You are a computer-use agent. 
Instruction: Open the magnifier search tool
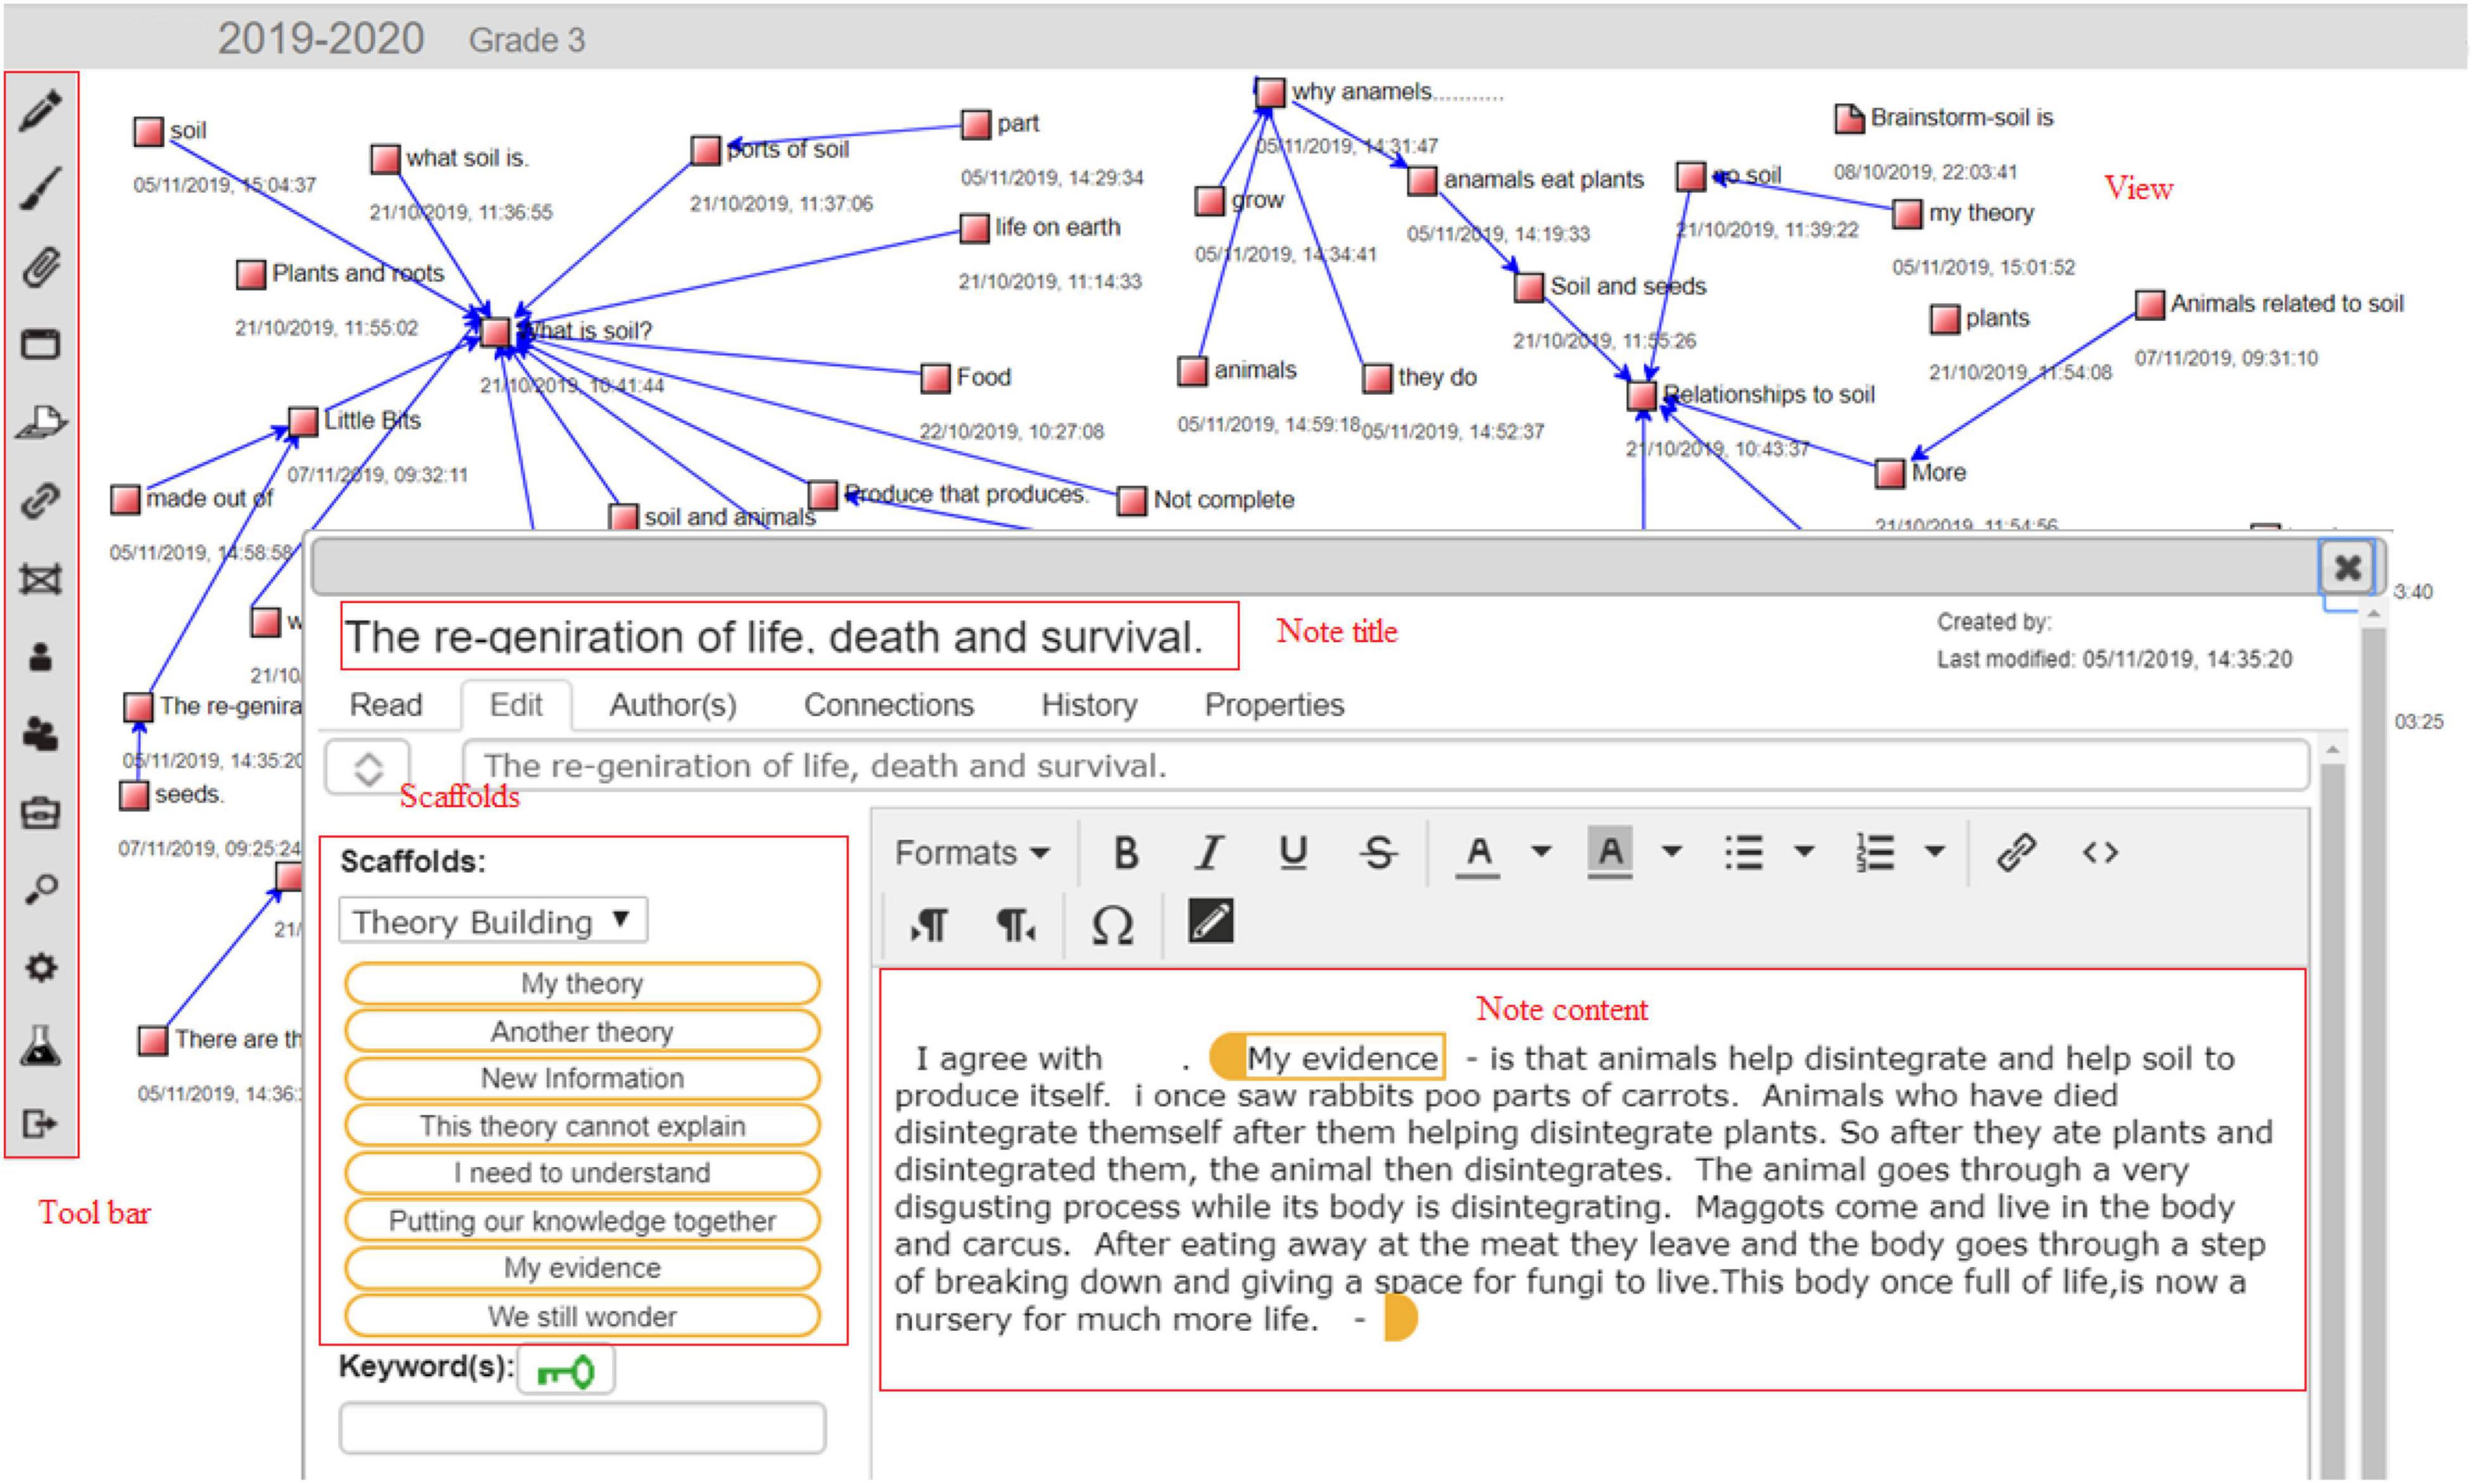[x=40, y=889]
